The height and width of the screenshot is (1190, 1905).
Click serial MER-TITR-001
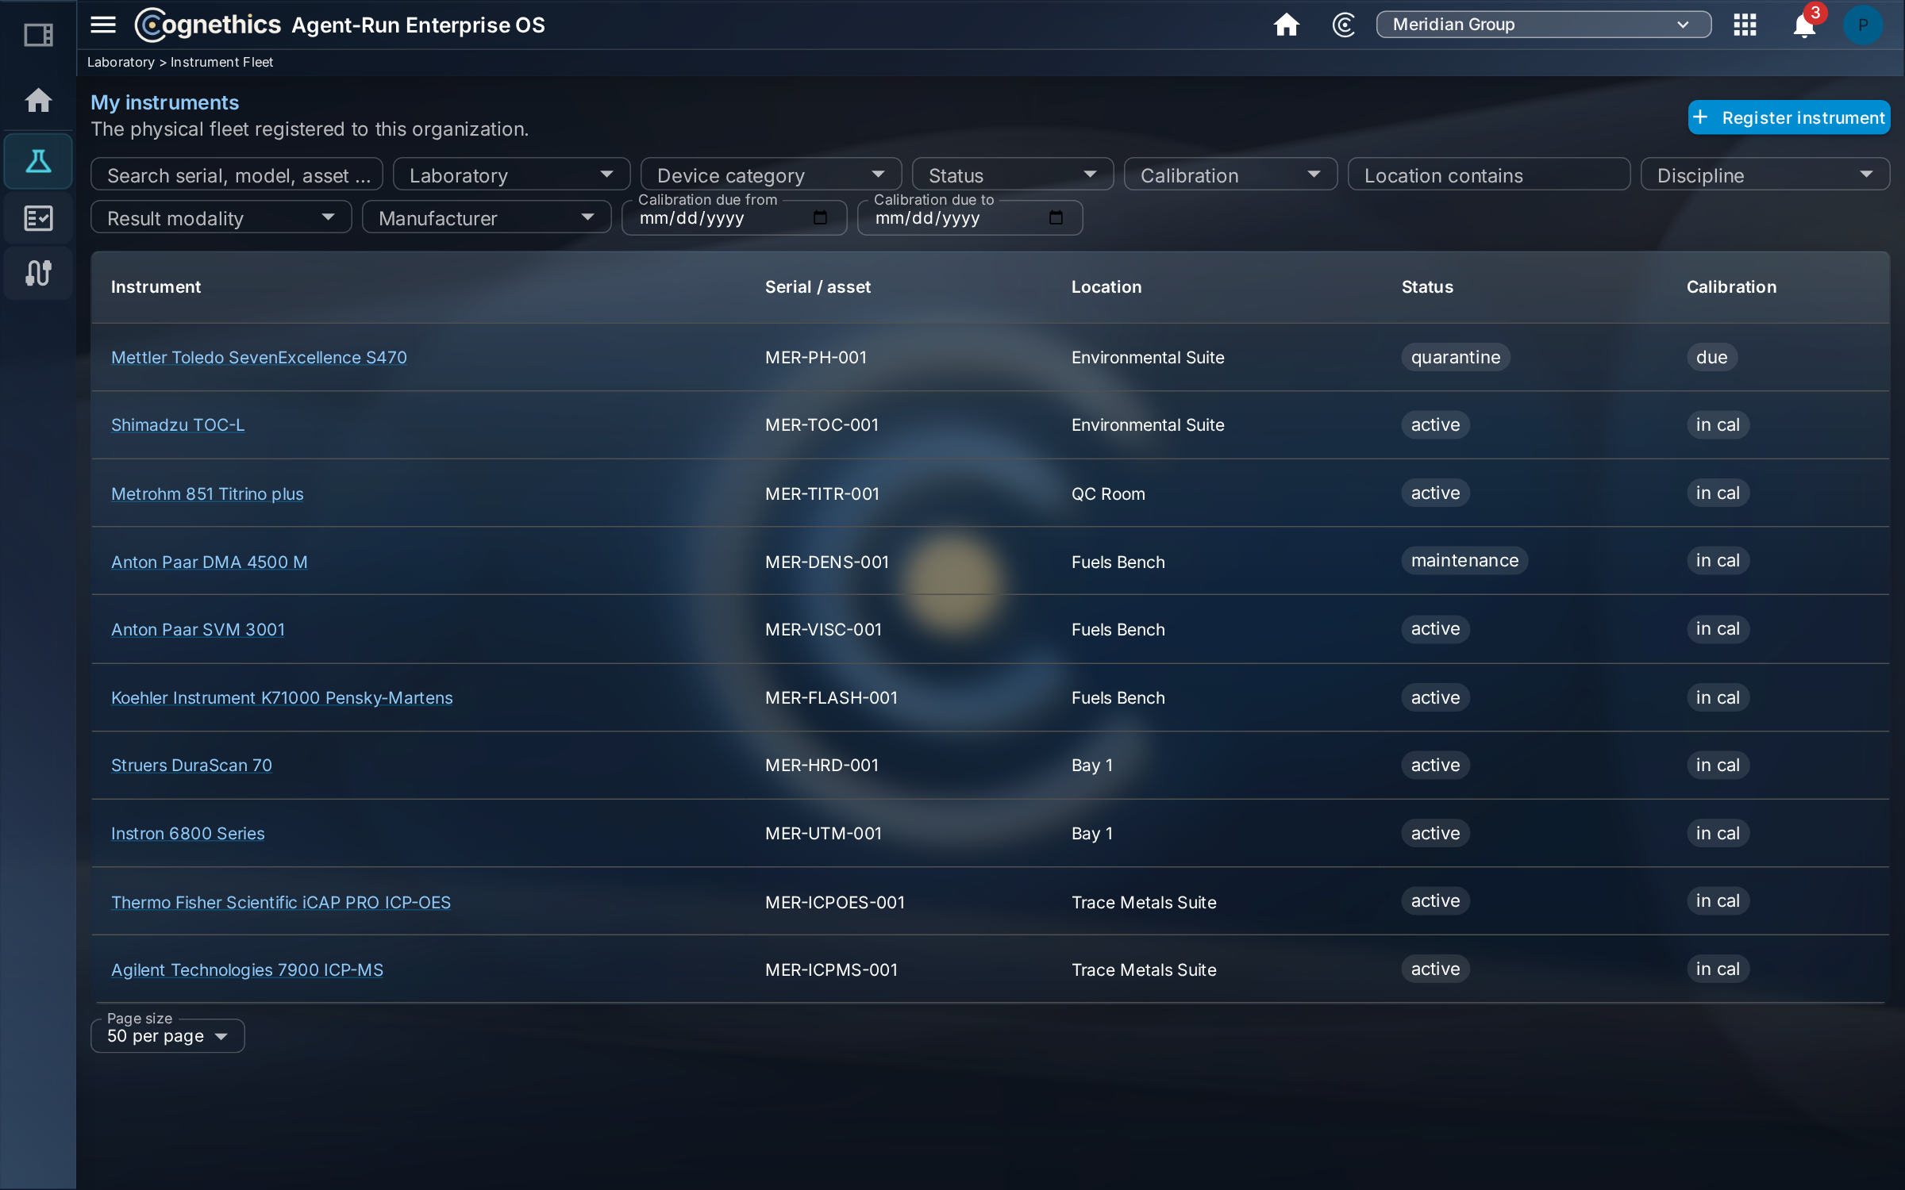tap(822, 493)
